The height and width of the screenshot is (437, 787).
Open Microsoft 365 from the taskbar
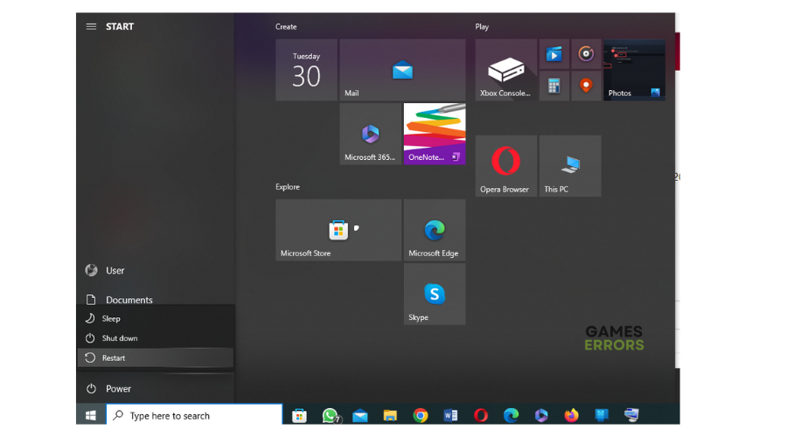click(541, 415)
